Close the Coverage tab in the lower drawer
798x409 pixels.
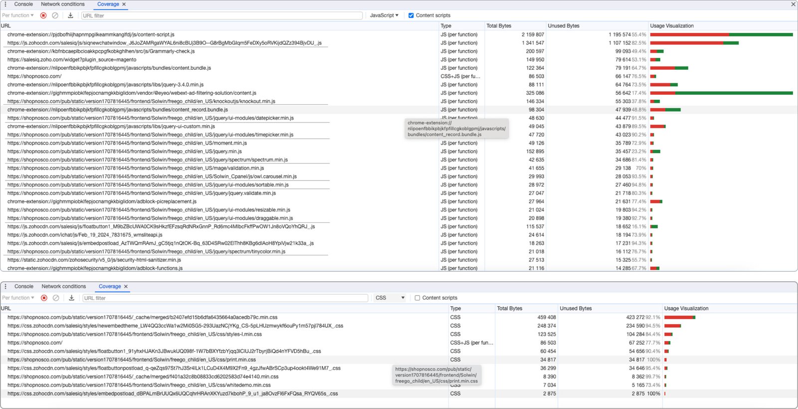point(126,287)
